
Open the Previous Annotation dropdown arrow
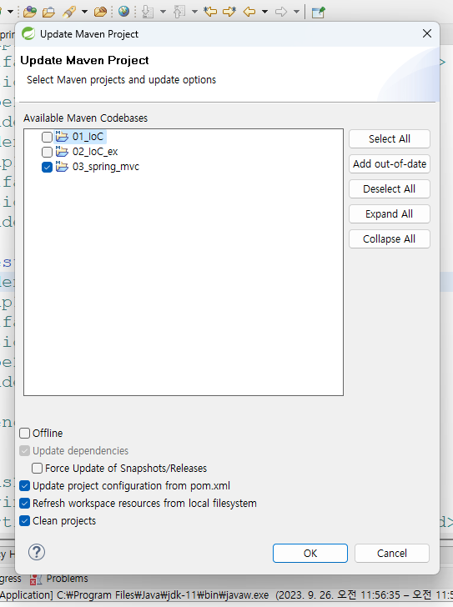194,12
